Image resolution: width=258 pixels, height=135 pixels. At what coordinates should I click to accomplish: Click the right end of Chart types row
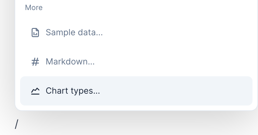[237, 91]
